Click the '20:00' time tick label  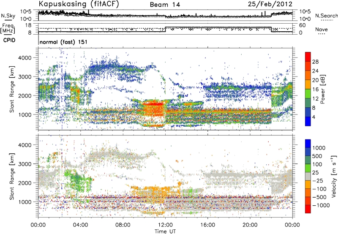250,225
